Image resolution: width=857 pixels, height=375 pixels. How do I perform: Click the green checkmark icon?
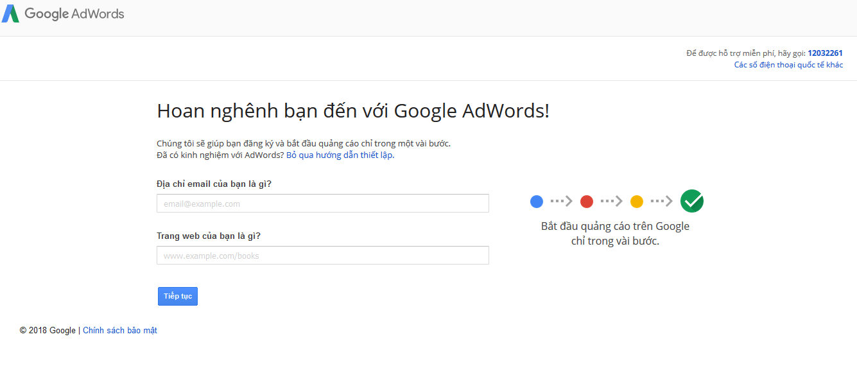coord(692,201)
